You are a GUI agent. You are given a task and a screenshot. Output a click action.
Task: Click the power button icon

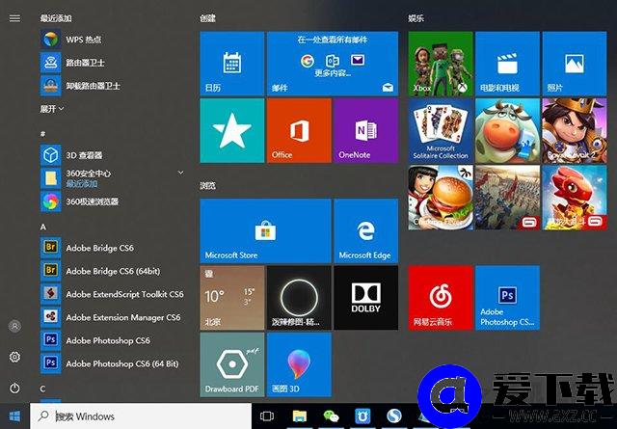[x=15, y=389]
